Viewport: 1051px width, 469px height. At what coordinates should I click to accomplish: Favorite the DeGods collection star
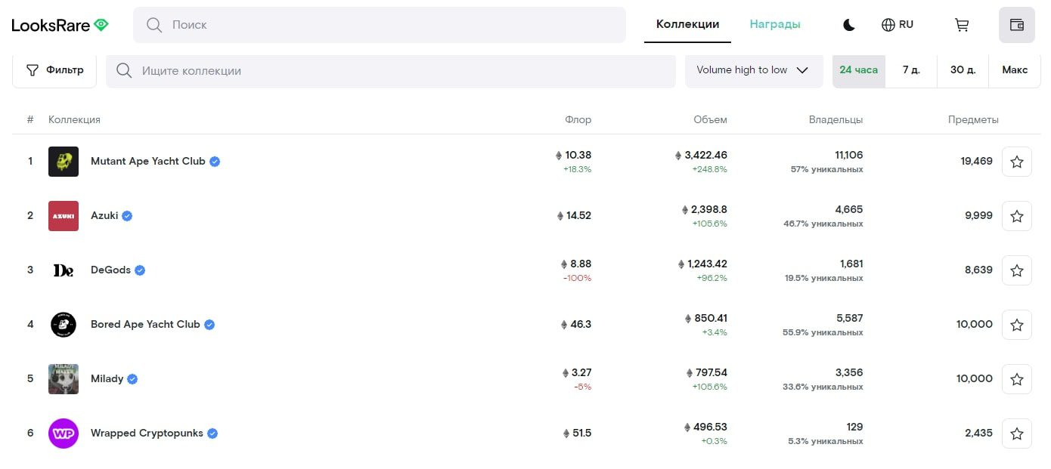(x=1017, y=270)
